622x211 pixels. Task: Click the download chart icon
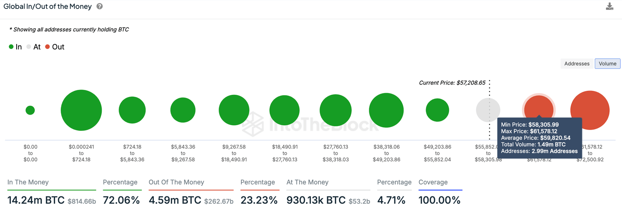(x=609, y=6)
